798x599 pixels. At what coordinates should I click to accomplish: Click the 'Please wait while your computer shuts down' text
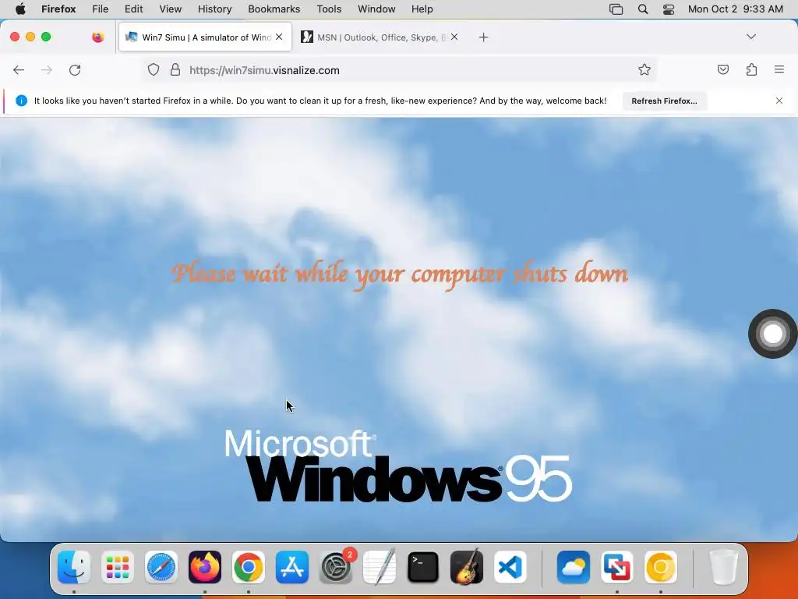pos(400,275)
